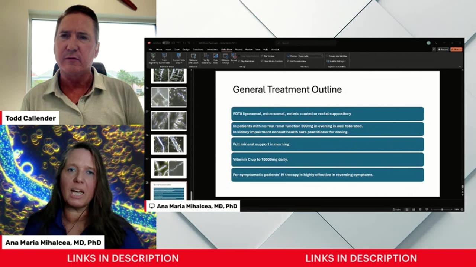476x267 pixels.
Task: Select slide thumbnail 54
Action: (x=169, y=97)
